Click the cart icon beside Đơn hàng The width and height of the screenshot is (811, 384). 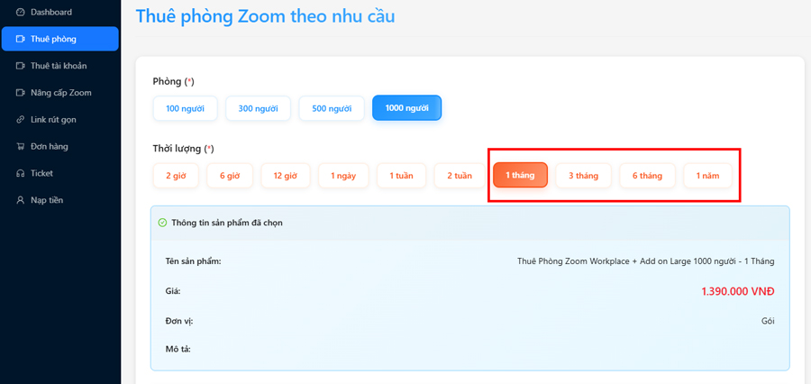pos(21,146)
